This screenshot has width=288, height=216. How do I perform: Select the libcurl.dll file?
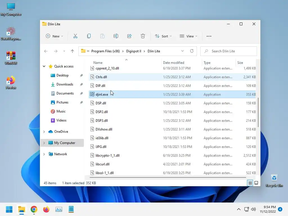point(172,164)
